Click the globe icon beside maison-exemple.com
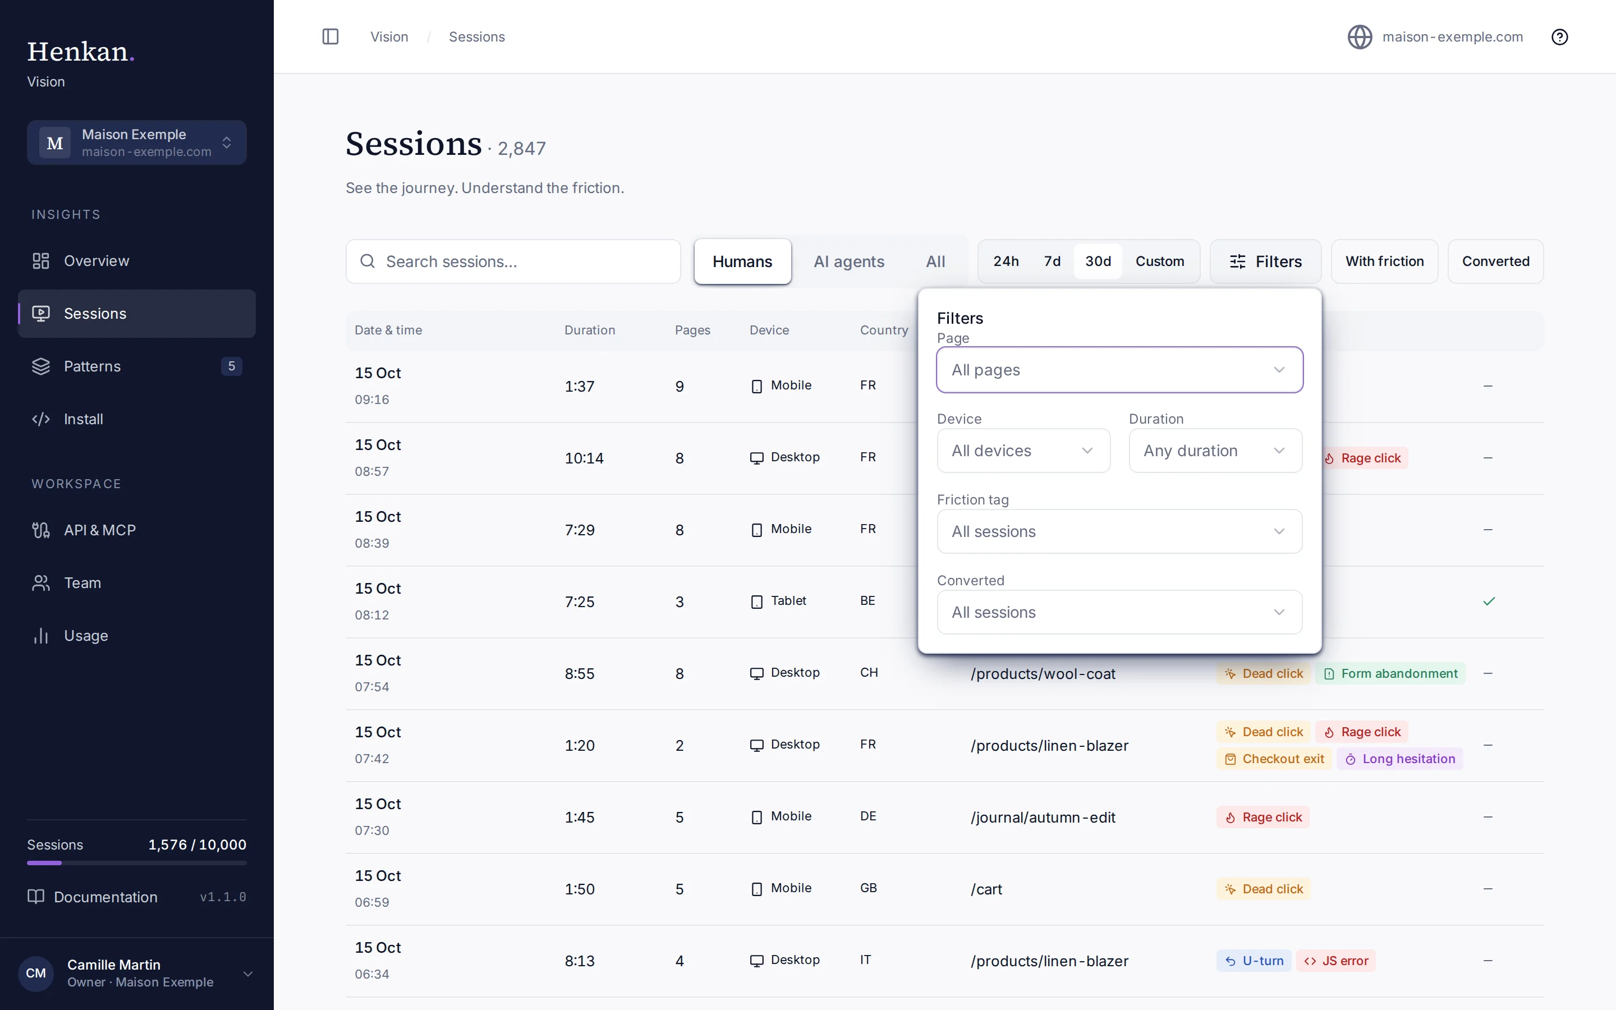 [x=1360, y=36]
